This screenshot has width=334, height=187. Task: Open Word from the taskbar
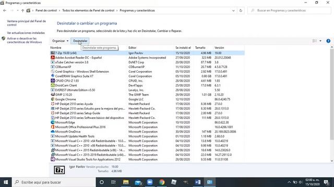(x=198, y=182)
